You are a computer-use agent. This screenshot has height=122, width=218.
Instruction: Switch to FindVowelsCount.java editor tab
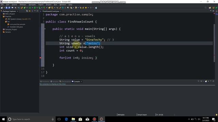[x=51, y=11]
